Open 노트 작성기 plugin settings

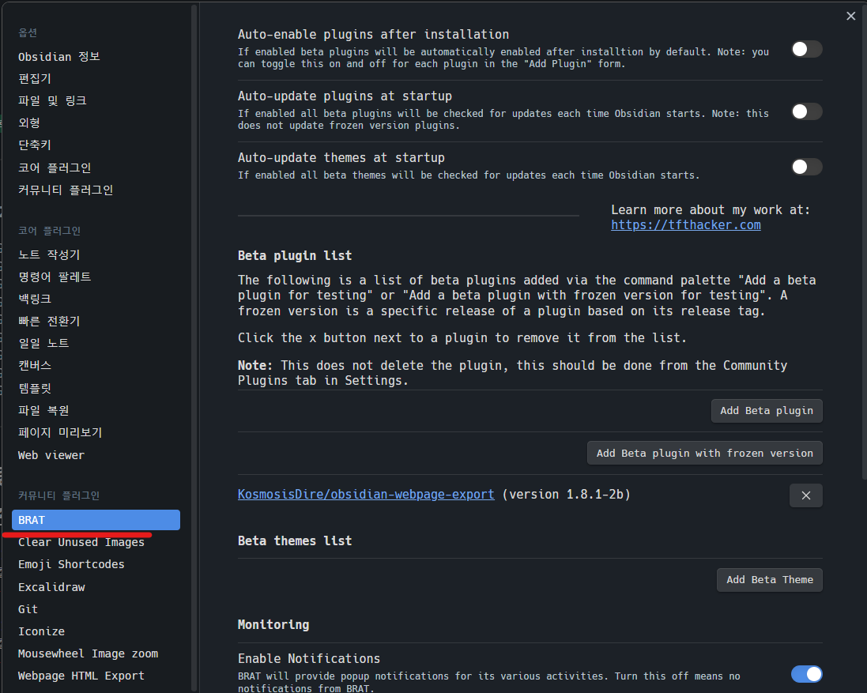96,254
